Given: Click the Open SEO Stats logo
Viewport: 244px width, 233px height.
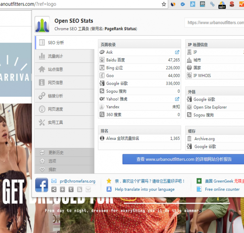Looking at the screenshot, I should 42,25.
